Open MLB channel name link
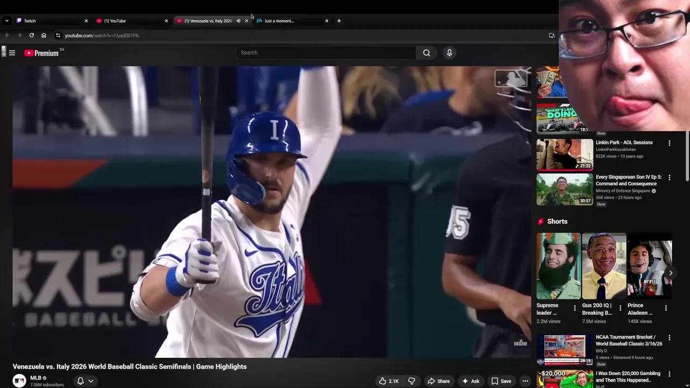This screenshot has height=388, width=690. point(36,378)
